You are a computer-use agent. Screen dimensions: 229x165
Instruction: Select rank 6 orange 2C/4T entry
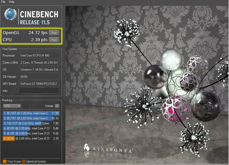click(31, 138)
